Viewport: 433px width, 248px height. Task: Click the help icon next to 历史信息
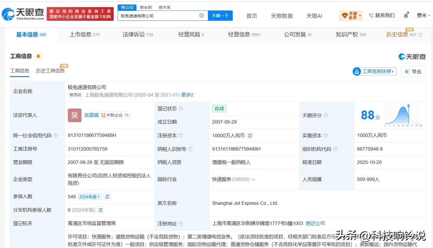point(420,35)
